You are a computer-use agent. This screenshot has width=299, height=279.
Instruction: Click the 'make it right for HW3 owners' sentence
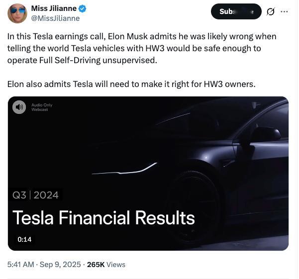(131, 84)
